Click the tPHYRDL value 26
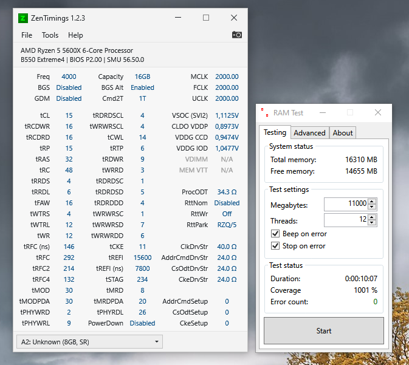The width and height of the screenshot is (409, 365). click(142, 312)
